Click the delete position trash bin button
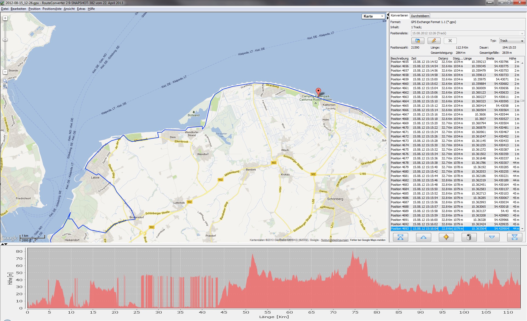527x321 pixels. tap(469, 237)
